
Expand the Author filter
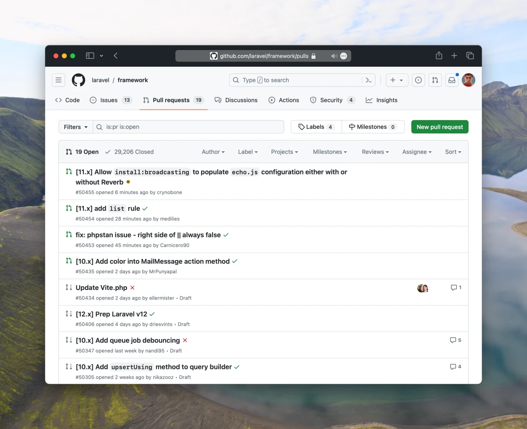point(213,152)
